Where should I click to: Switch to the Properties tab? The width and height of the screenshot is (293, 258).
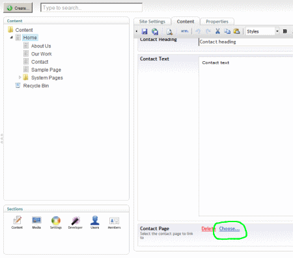(x=217, y=21)
